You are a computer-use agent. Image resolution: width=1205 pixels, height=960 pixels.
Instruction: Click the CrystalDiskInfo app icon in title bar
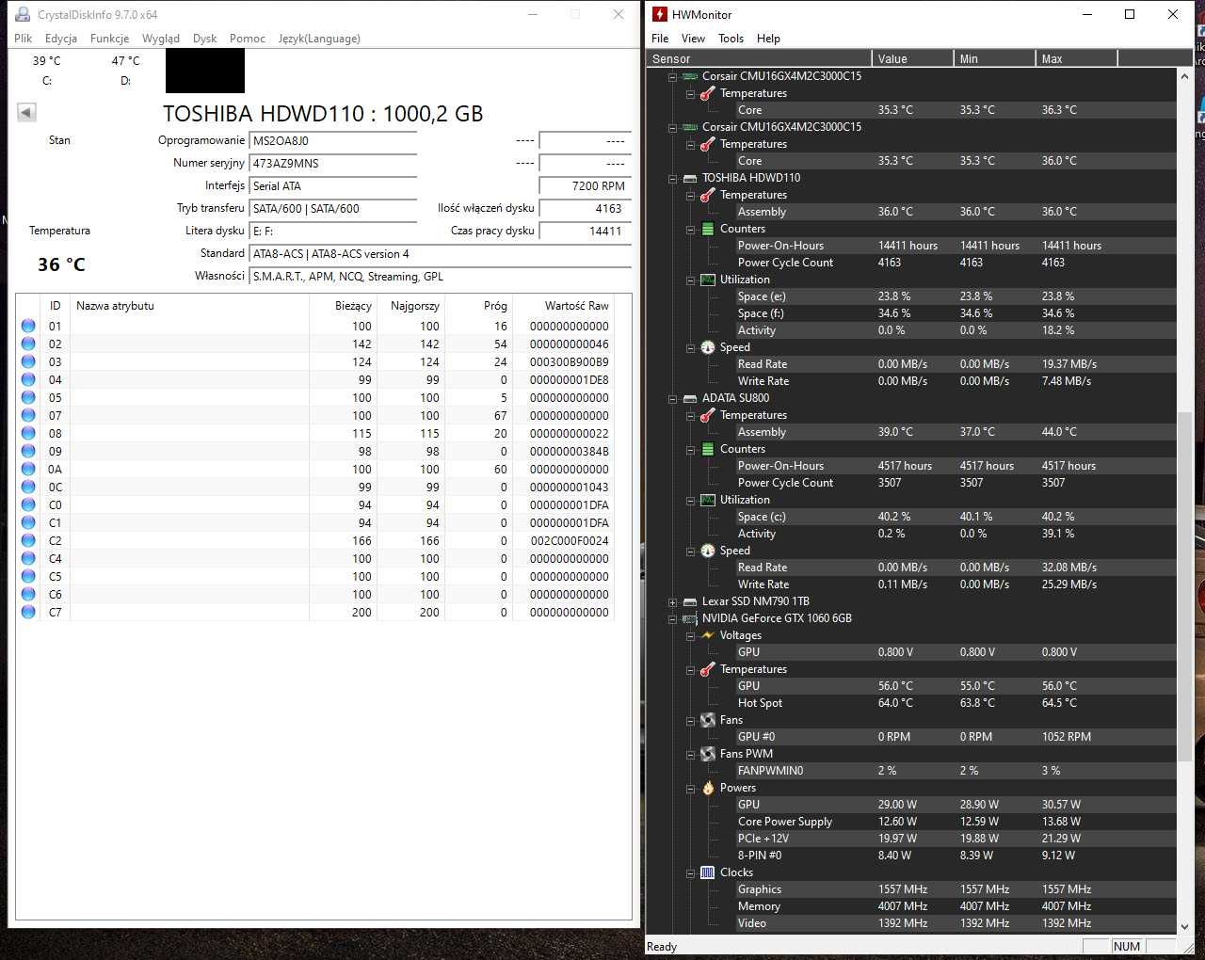[x=23, y=14]
